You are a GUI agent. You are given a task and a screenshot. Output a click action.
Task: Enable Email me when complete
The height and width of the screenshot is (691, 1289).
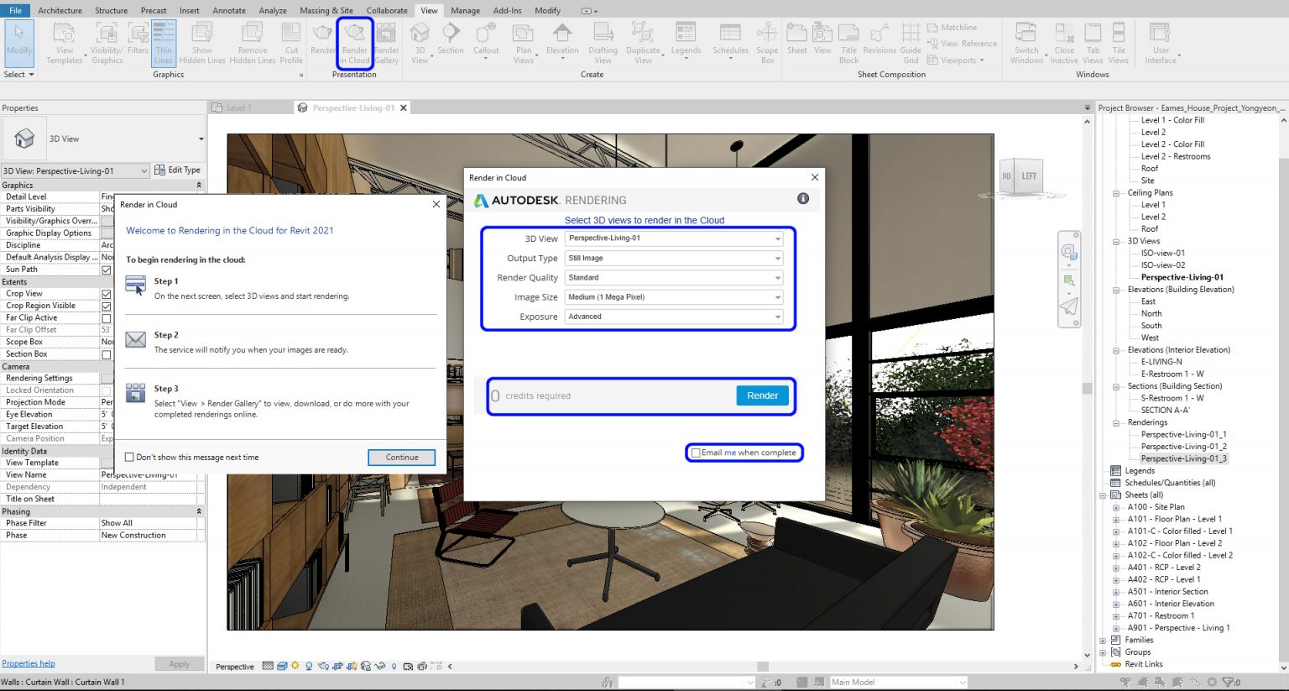point(695,452)
